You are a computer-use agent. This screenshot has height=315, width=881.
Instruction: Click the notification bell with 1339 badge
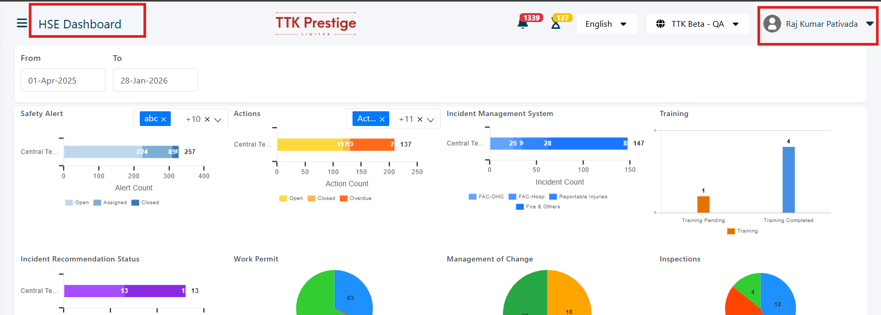523,24
